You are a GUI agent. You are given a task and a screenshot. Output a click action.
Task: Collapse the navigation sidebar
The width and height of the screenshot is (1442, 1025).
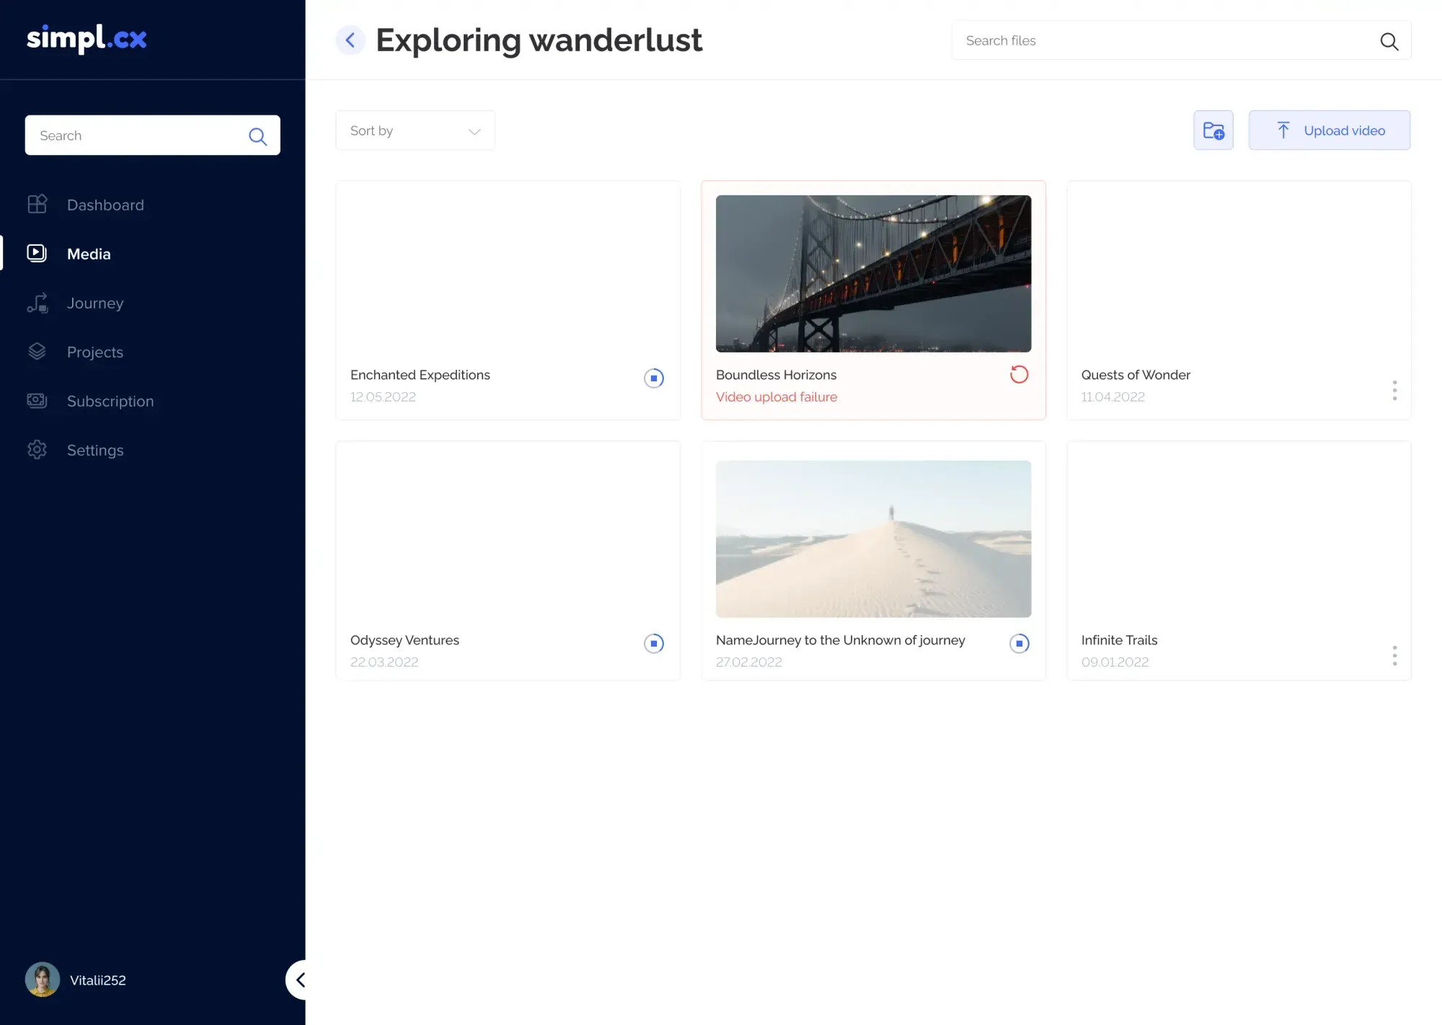[x=301, y=980]
